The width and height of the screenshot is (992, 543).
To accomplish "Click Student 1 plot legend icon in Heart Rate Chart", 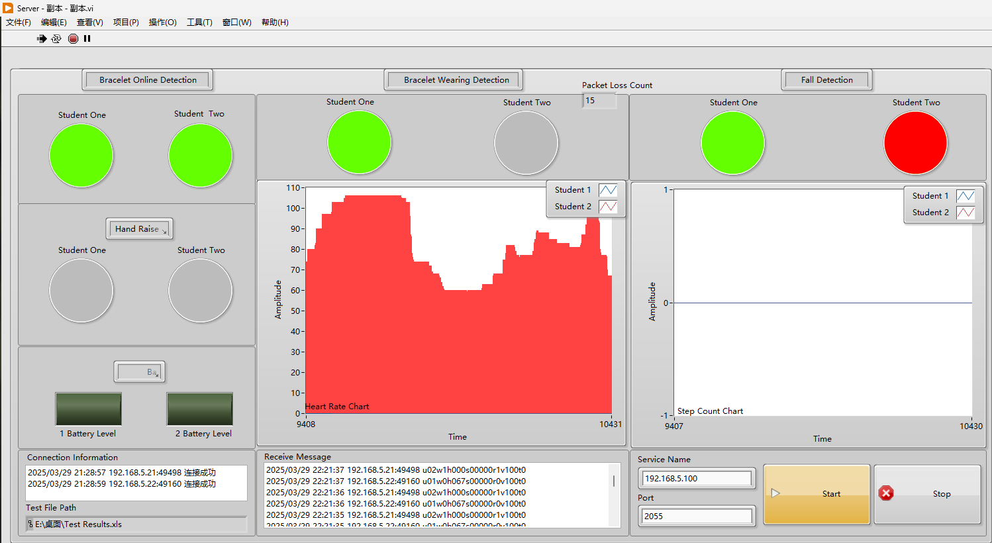I will pos(608,190).
